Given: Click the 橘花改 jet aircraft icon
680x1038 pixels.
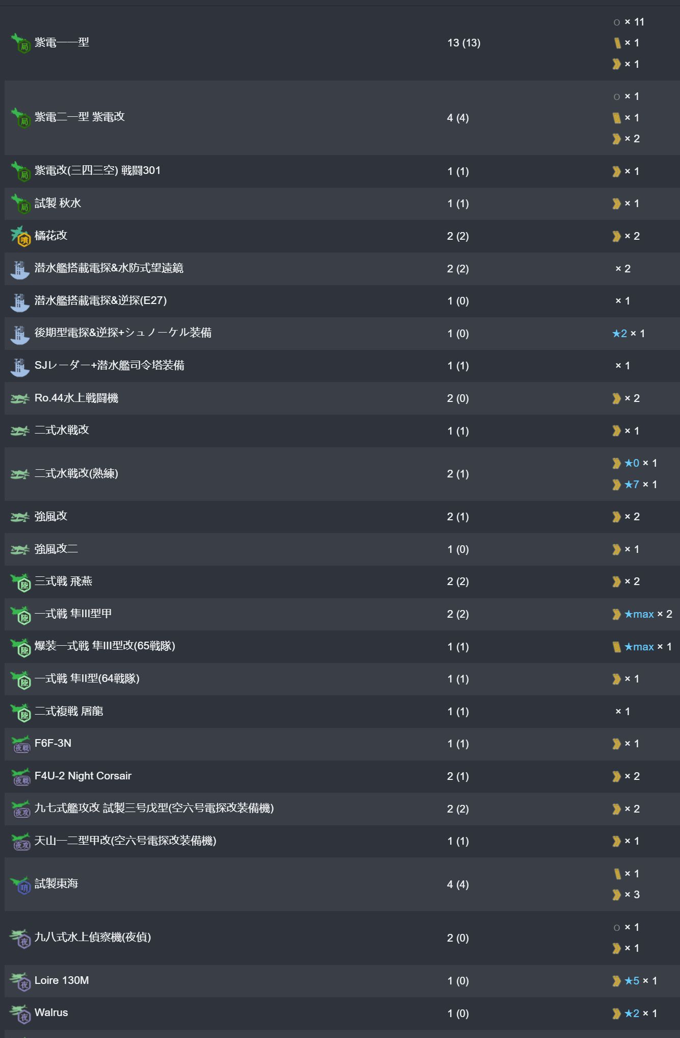Looking at the screenshot, I should point(20,236).
